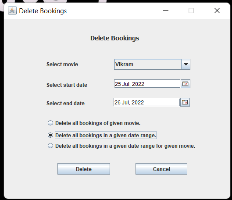Image resolution: width=232 pixels, height=200 pixels.
Task: Click the disabled maximize button
Action: pos(191,11)
